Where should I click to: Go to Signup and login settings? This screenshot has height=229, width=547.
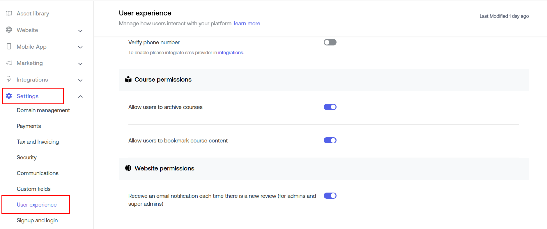click(x=37, y=220)
